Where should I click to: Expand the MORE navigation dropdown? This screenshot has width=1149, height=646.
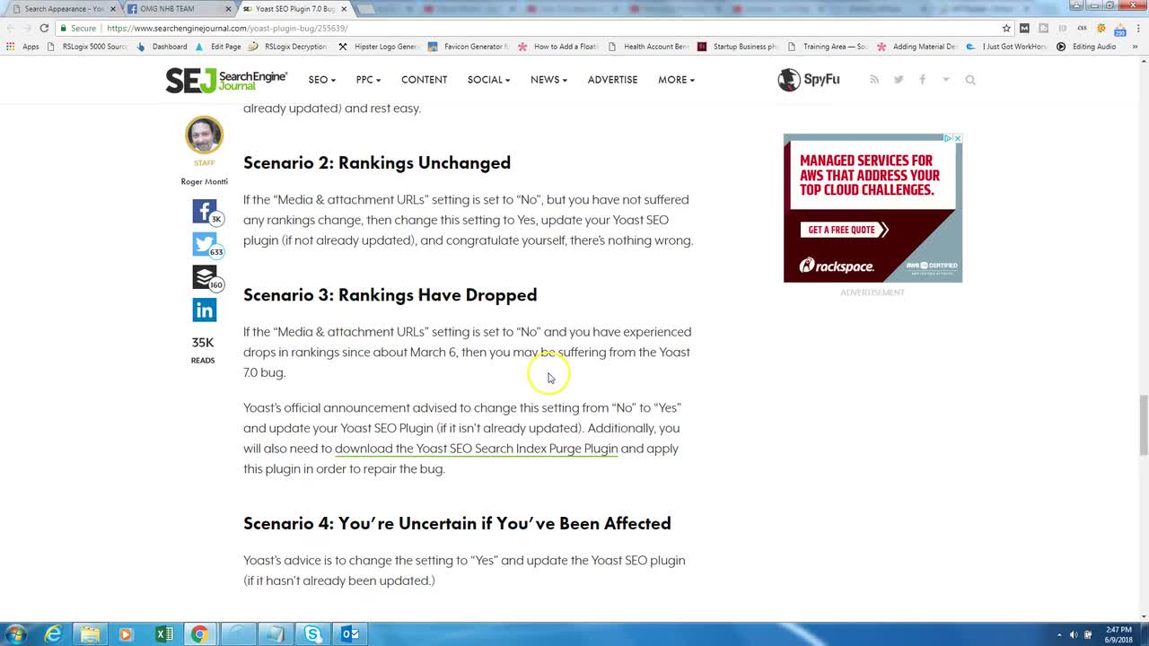coord(676,80)
